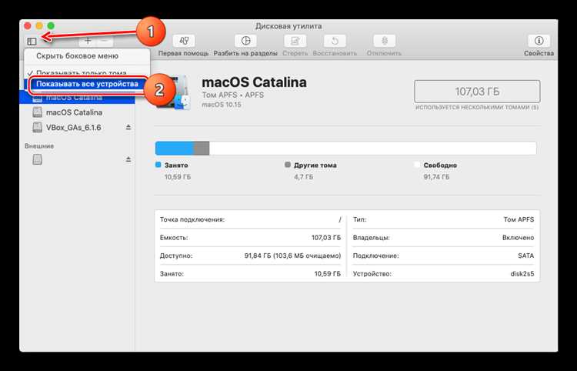
Task: Click 10,59 ГБ under Занято legend
Action: [x=178, y=177]
